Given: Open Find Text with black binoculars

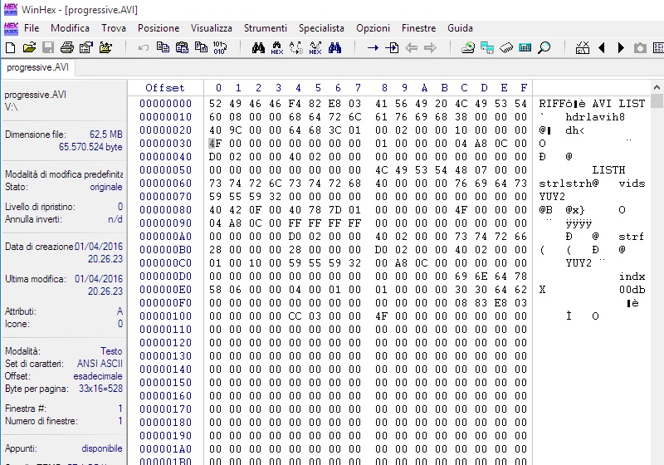Looking at the screenshot, I should coord(258,47).
